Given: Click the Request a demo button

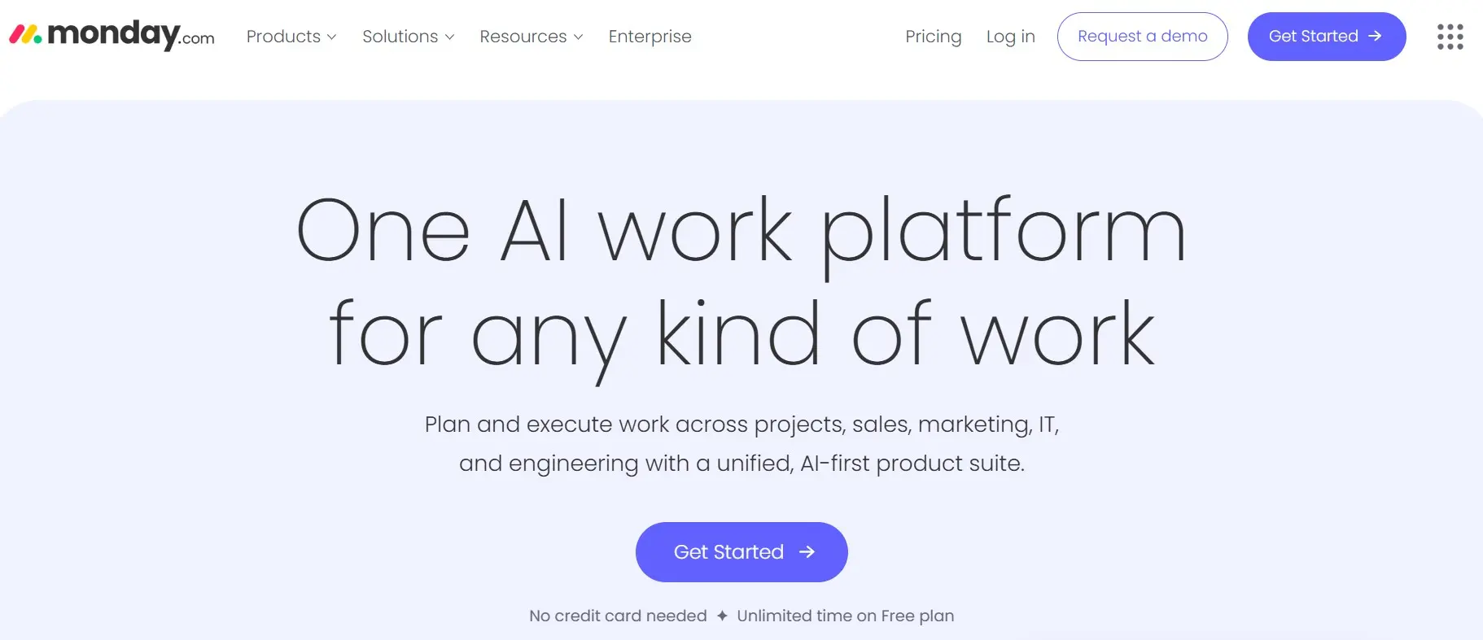Looking at the screenshot, I should pyautogui.click(x=1142, y=37).
